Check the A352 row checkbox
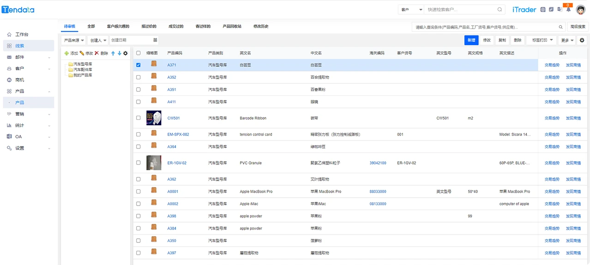 [138, 77]
